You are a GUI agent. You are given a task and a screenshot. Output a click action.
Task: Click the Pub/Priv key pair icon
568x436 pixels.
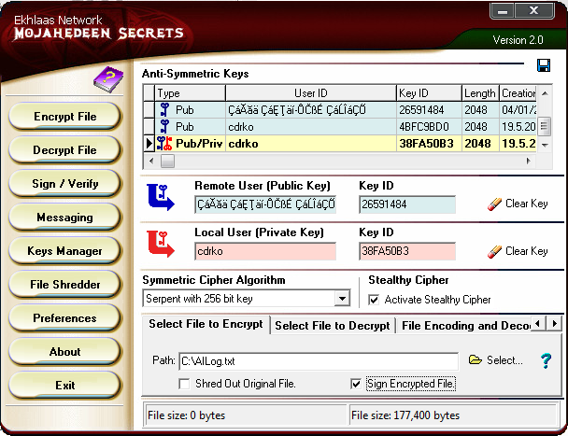164,144
